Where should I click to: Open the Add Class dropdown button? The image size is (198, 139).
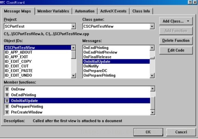176,21
